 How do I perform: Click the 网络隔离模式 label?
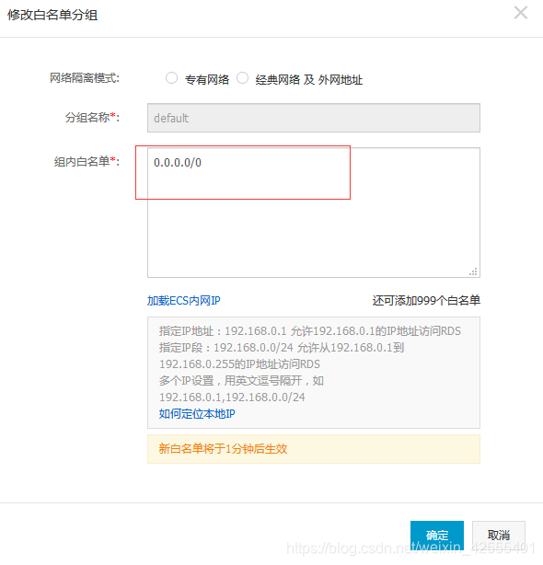tap(85, 78)
